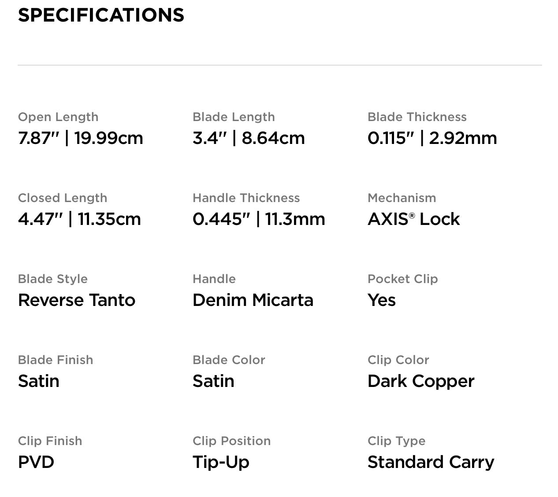Image resolution: width=558 pixels, height=497 pixels.
Task: Click the Satin value under Blade Color
Action: (x=213, y=381)
